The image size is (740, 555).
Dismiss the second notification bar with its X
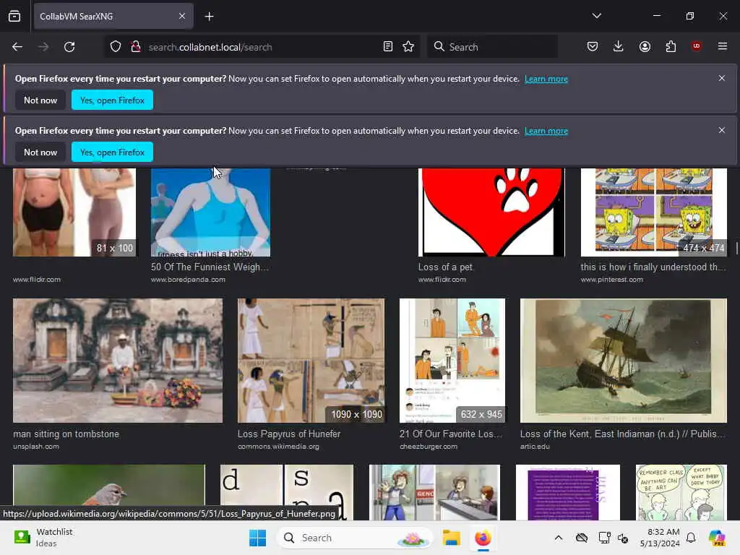click(722, 130)
